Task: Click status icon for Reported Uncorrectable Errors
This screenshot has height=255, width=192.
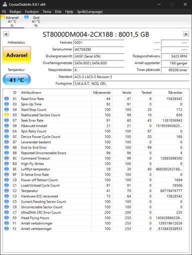Action: tap(6, 153)
